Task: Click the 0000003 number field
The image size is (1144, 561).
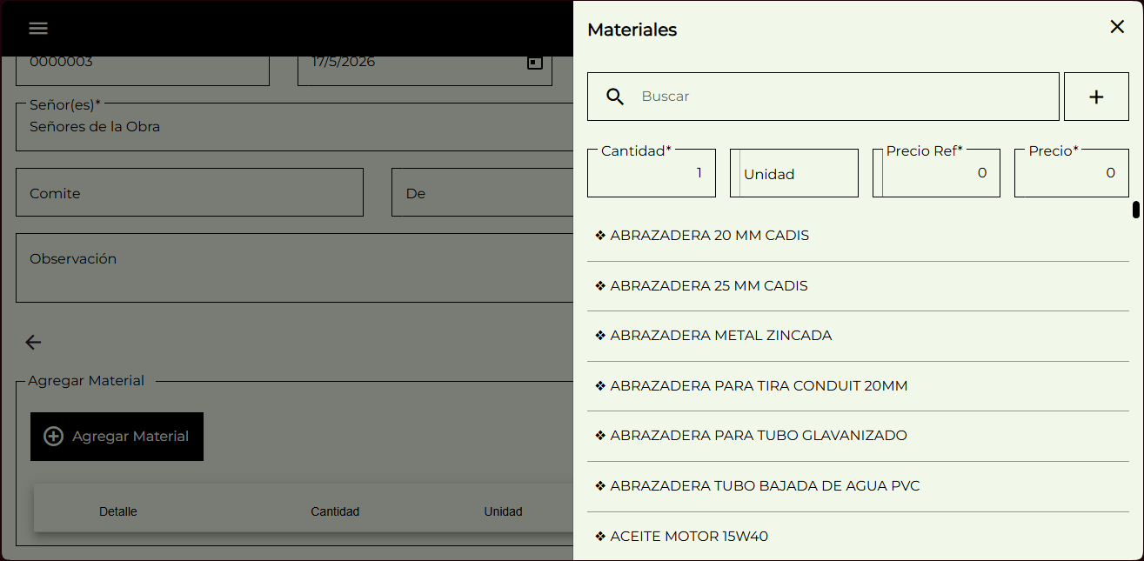Action: (143, 70)
